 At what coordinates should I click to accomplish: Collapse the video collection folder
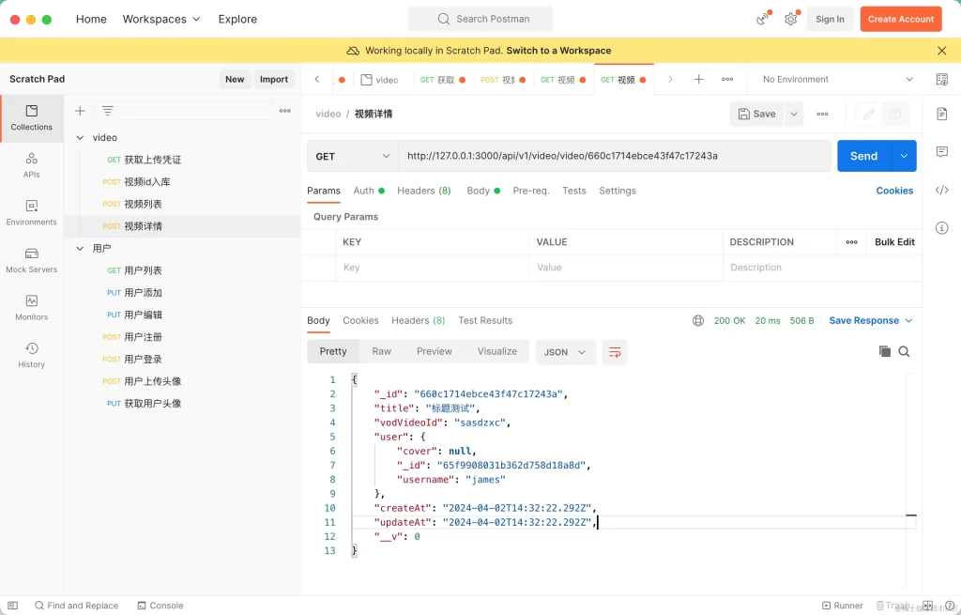click(80, 138)
